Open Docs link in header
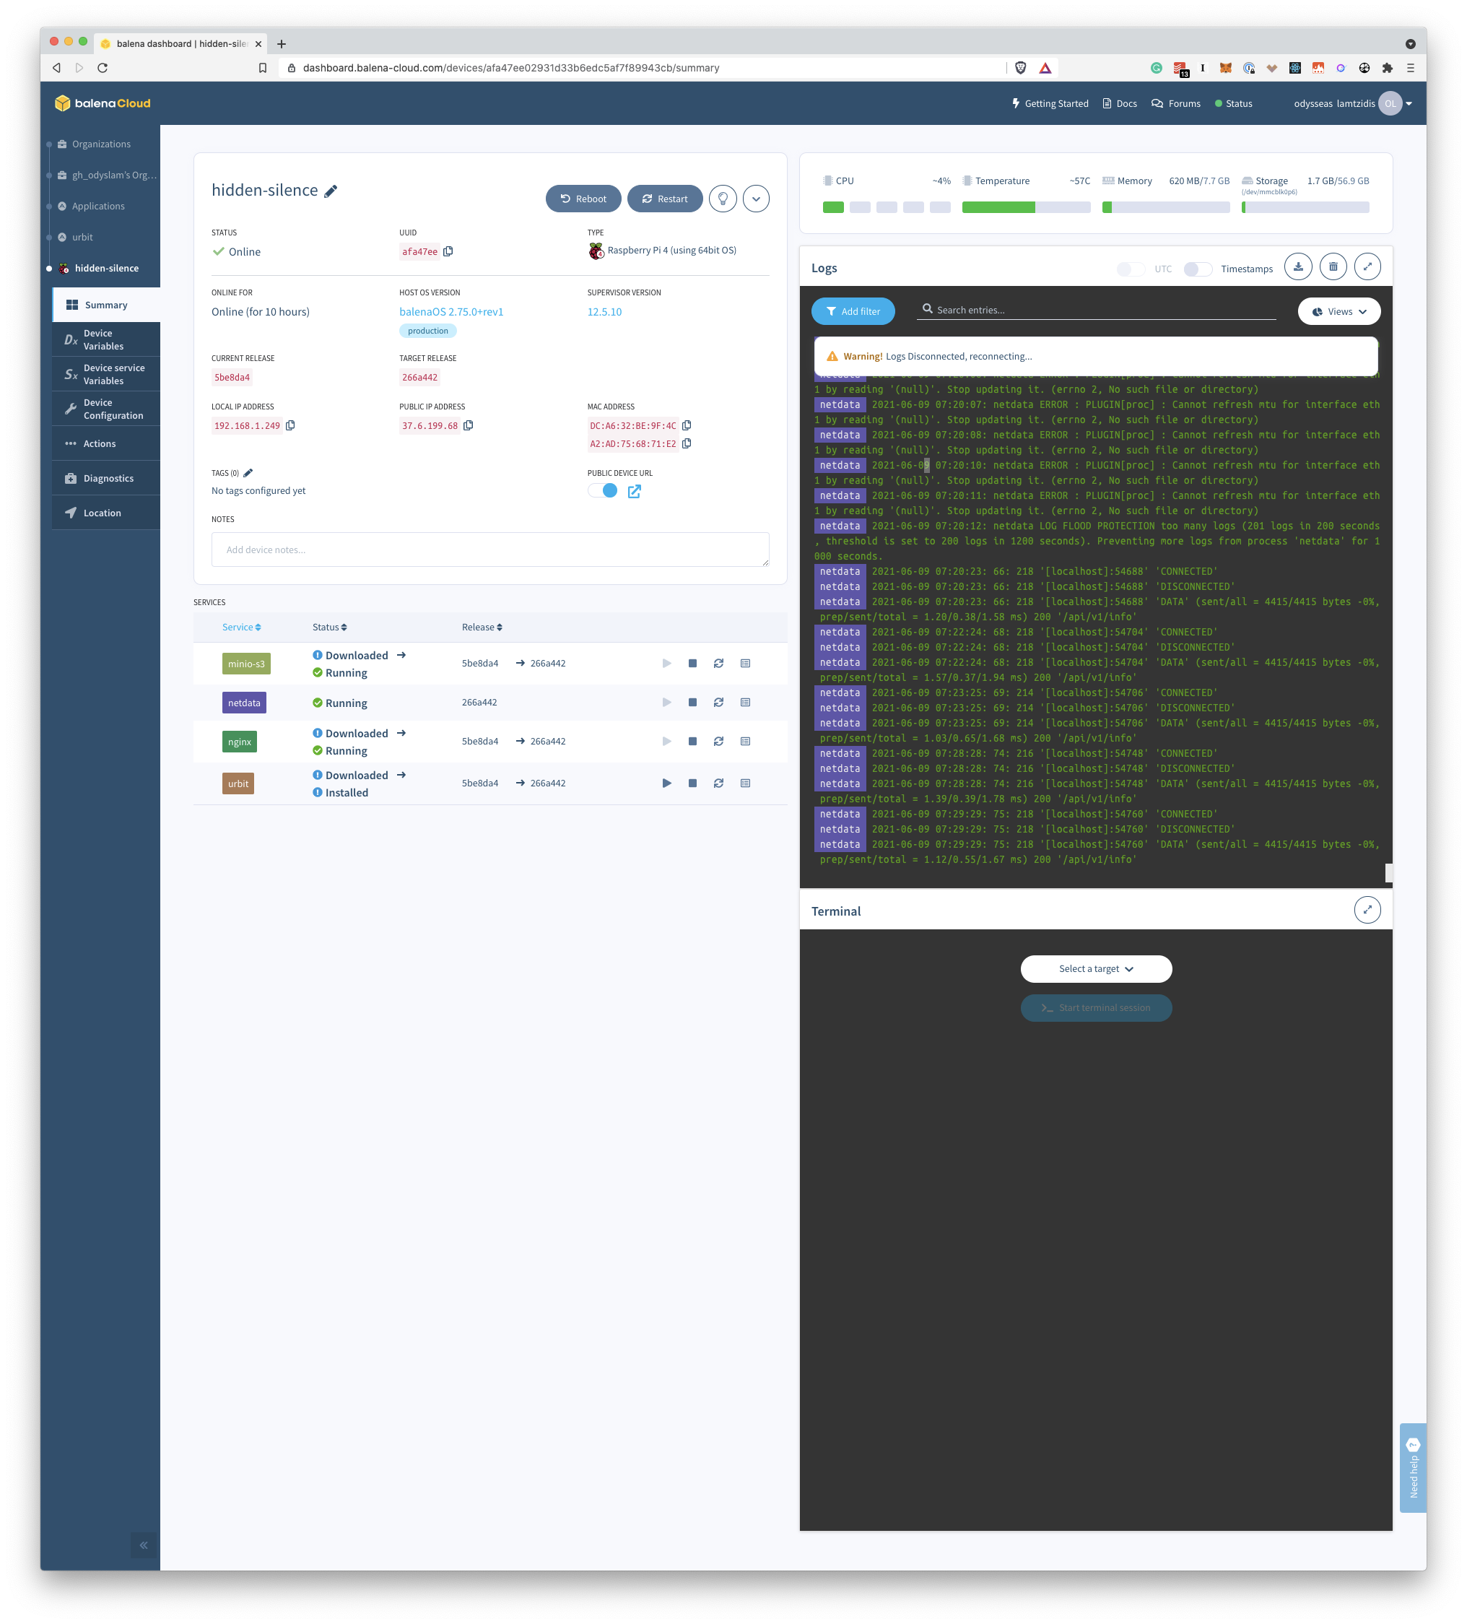Screen dimensions: 1467x1624 coord(1120,104)
